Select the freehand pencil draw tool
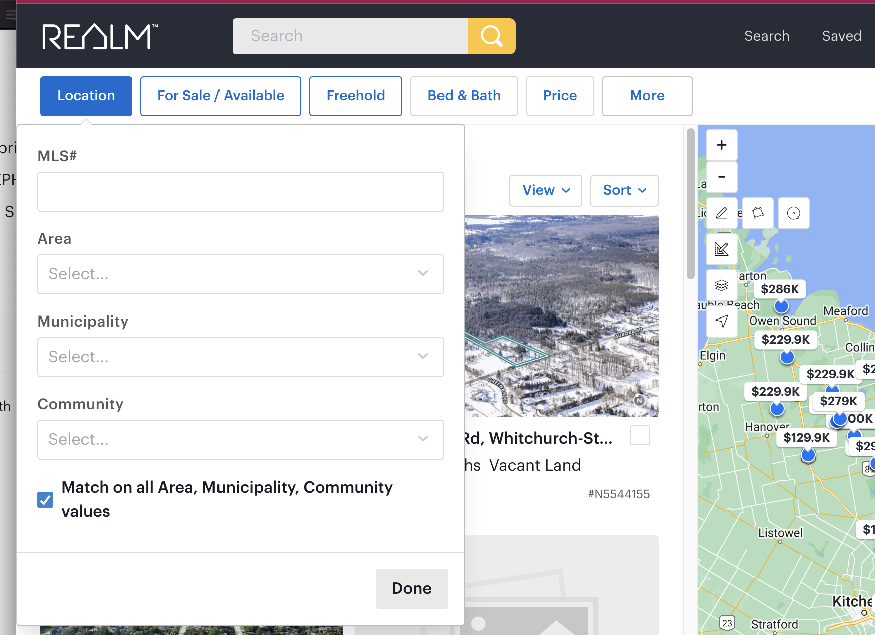This screenshot has width=875, height=635. 721,213
